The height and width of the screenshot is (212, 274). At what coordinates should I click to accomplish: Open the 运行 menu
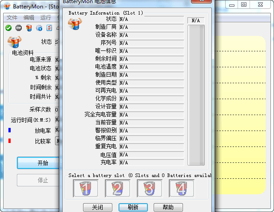pyautogui.click(x=46, y=18)
